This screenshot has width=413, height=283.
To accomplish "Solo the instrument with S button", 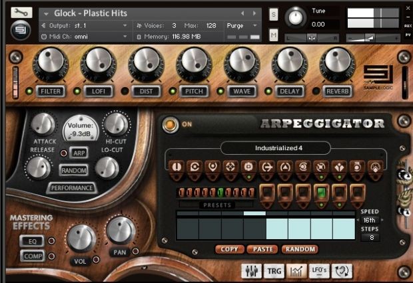I will point(274,15).
